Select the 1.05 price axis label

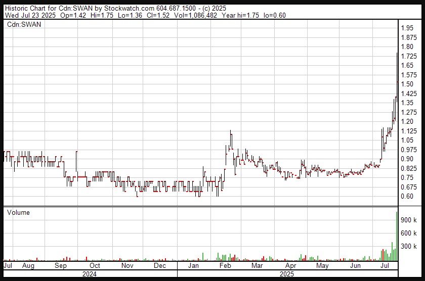407,140
